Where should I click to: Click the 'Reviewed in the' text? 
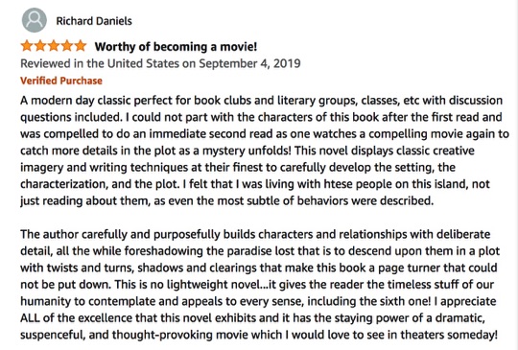coord(62,63)
